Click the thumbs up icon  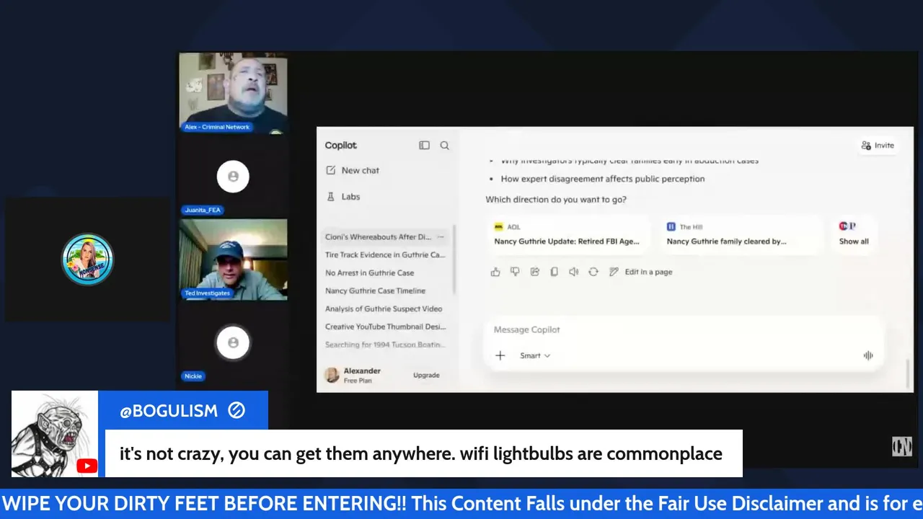click(495, 272)
